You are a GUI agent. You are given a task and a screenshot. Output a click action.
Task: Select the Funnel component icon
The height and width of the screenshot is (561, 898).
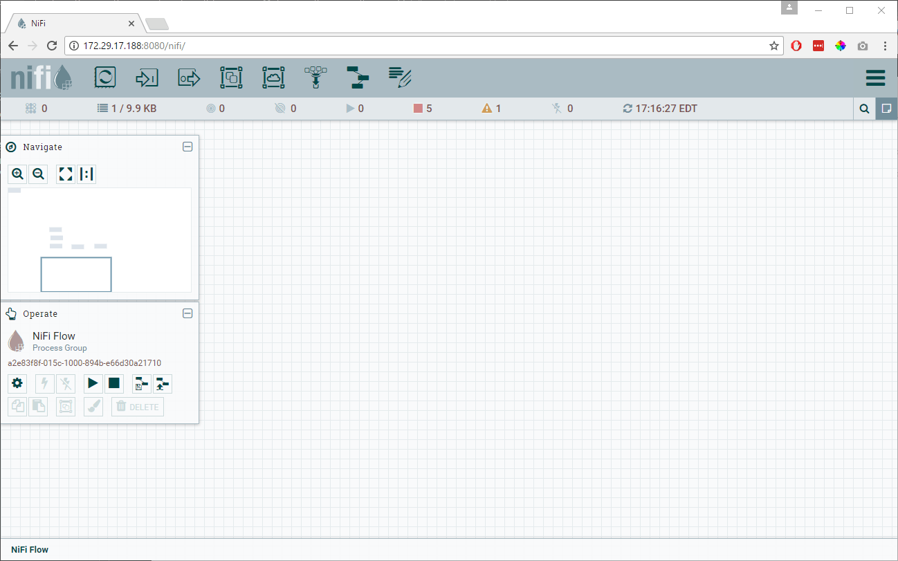coord(315,77)
